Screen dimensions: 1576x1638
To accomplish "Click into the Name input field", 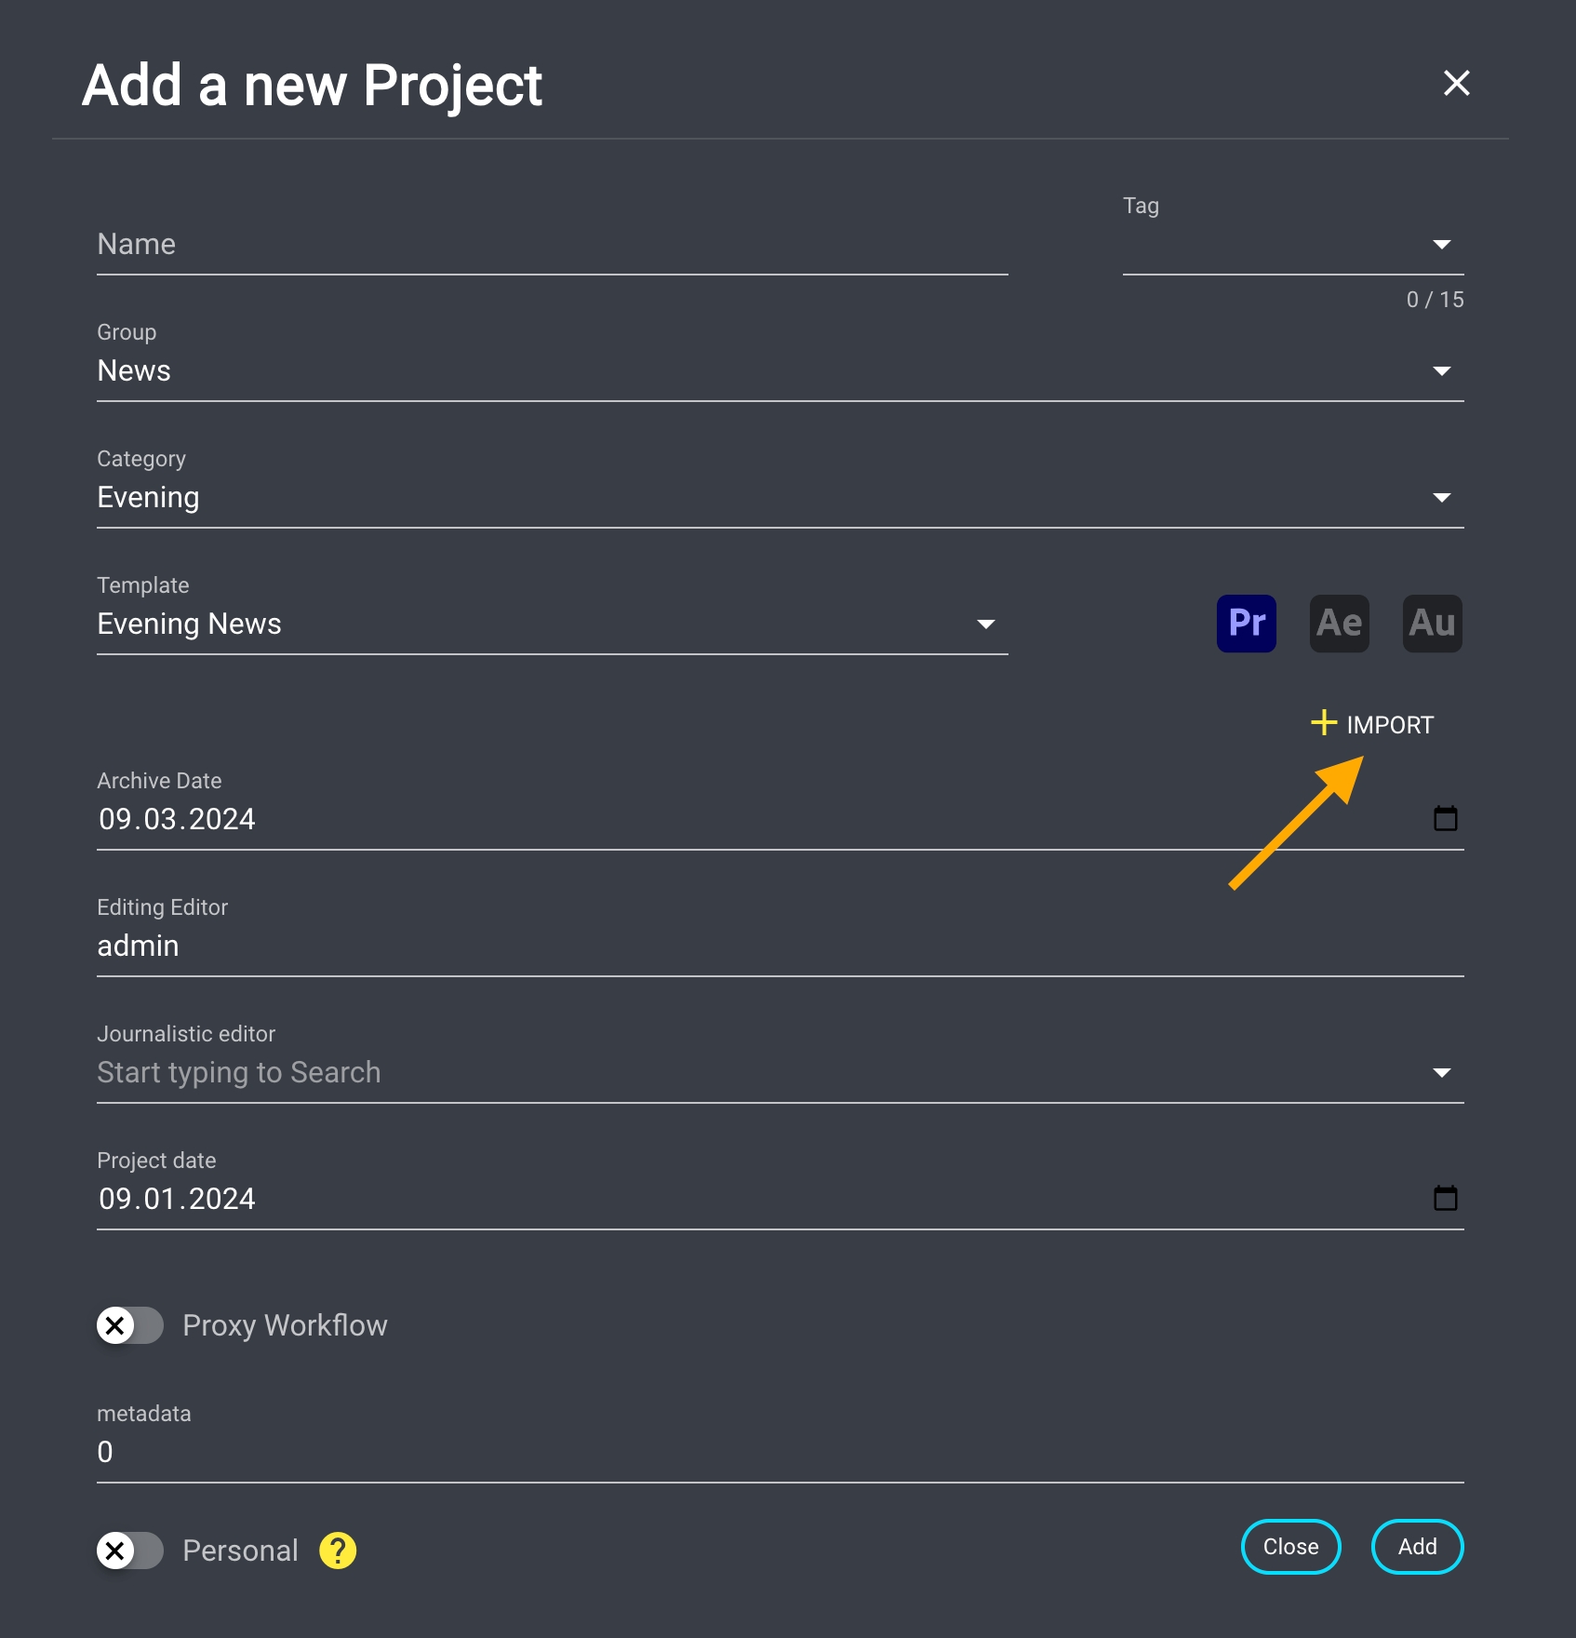I will (x=552, y=245).
